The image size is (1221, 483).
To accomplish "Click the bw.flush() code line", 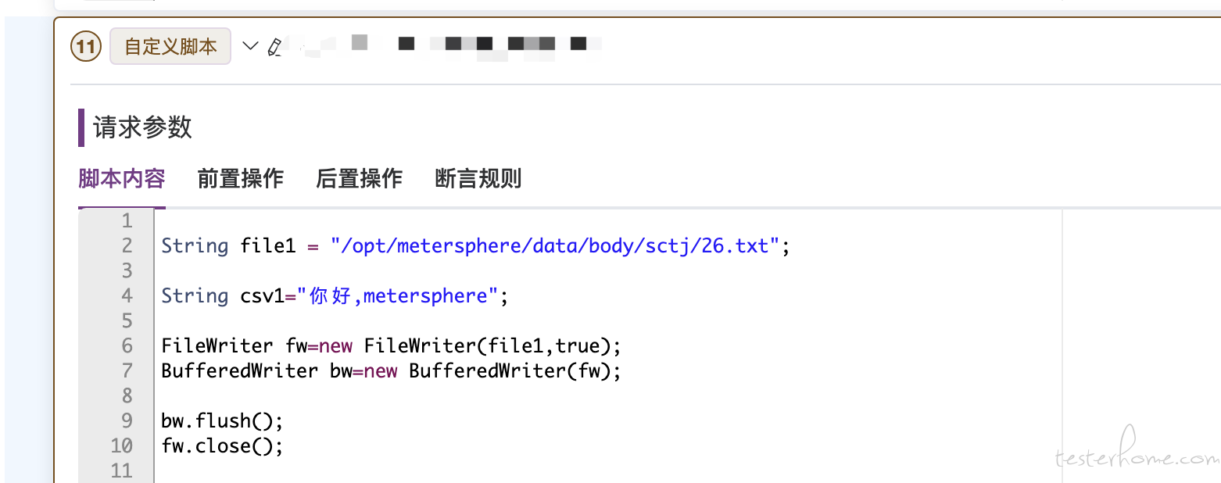I will pos(222,421).
